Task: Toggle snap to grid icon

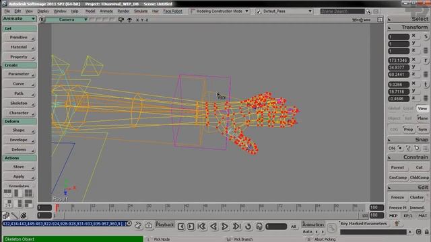Action: pos(426,148)
